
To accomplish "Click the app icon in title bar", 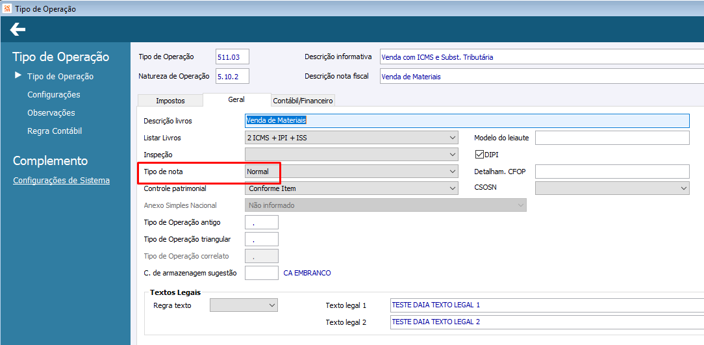I will coord(7,8).
